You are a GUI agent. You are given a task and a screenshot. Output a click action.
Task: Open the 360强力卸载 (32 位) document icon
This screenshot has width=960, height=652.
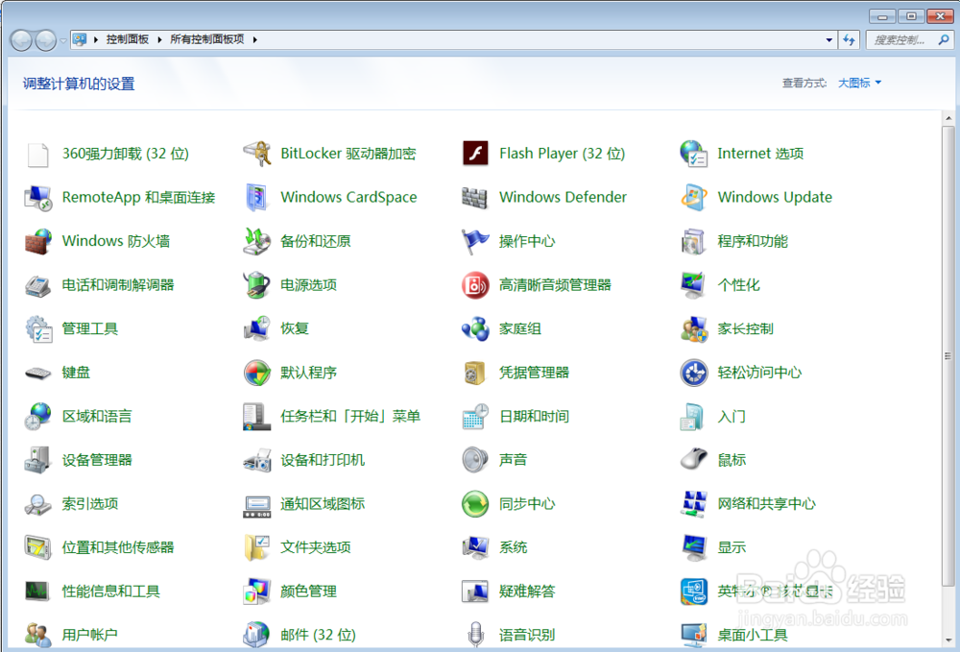click(x=38, y=155)
